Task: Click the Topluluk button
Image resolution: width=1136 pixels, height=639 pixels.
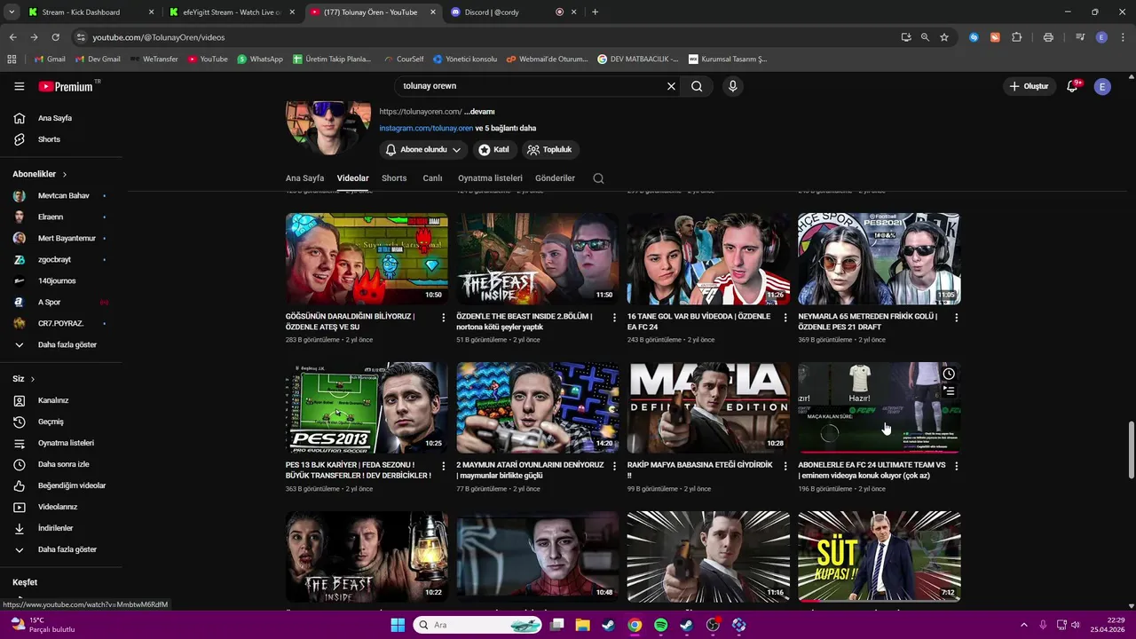Action: [x=550, y=150]
